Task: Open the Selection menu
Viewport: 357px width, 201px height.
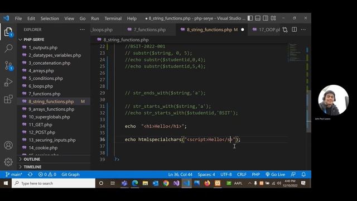Action: (x=50, y=18)
